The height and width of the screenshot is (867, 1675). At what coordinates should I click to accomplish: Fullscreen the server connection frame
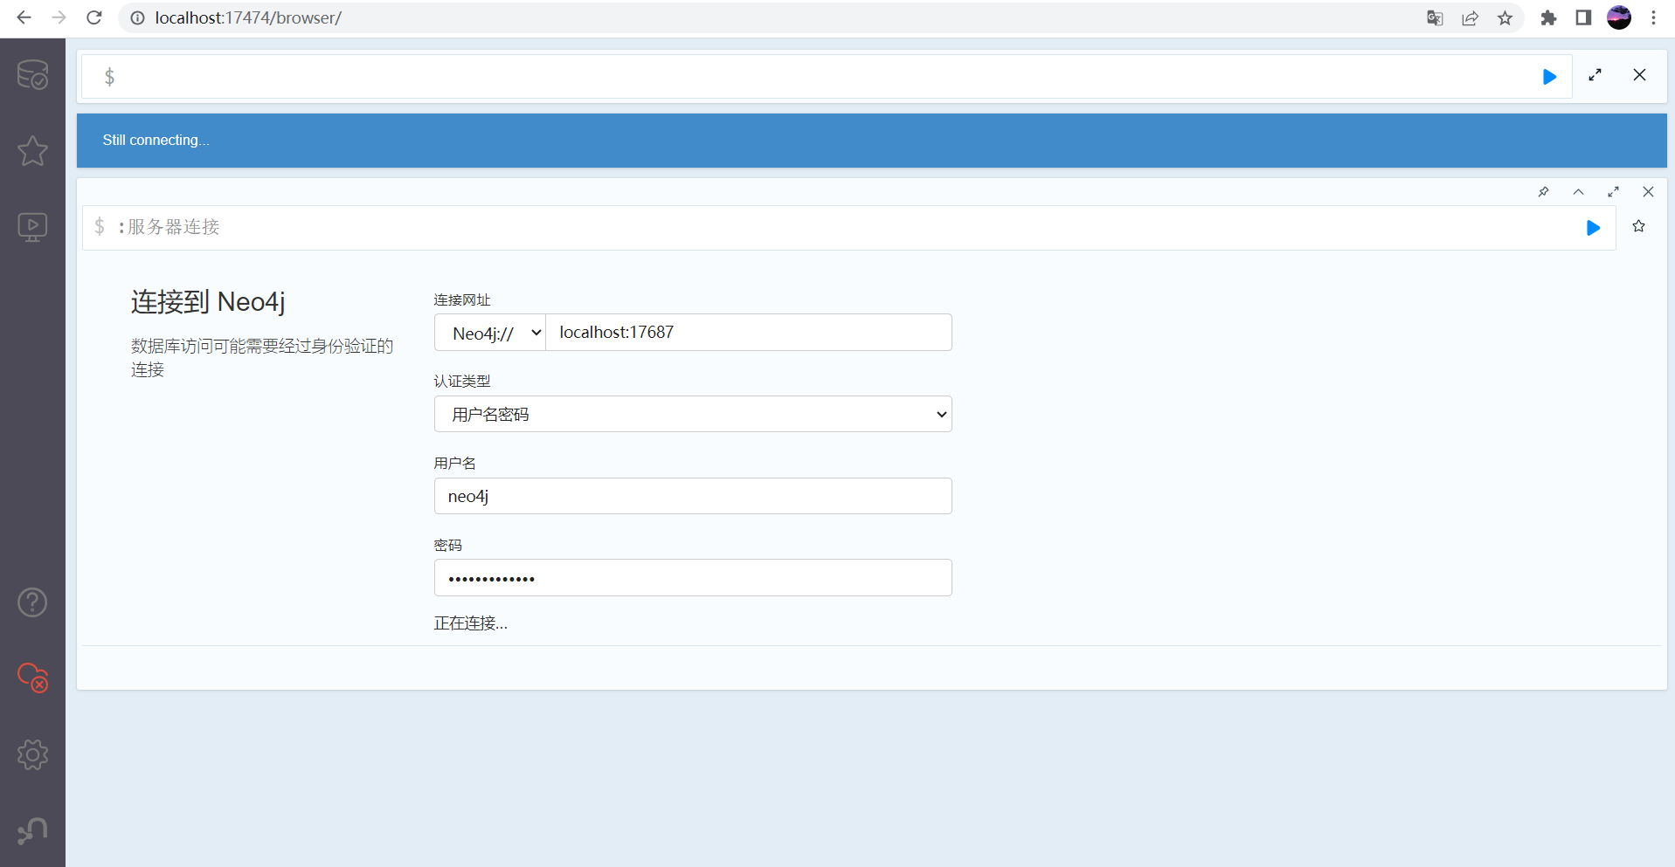tap(1613, 192)
